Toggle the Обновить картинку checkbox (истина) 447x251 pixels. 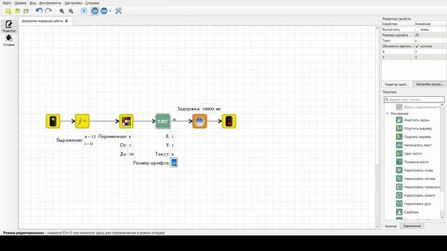pyautogui.click(x=417, y=46)
